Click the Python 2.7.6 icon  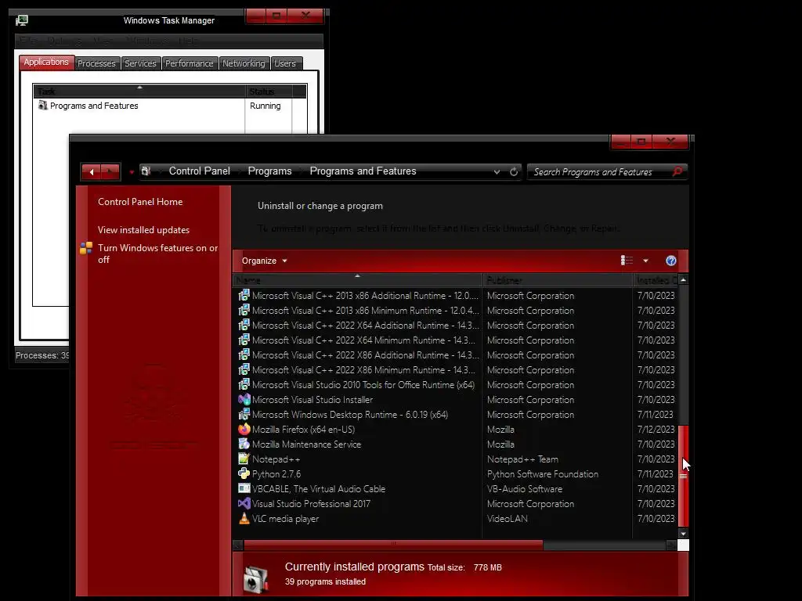pyautogui.click(x=244, y=473)
